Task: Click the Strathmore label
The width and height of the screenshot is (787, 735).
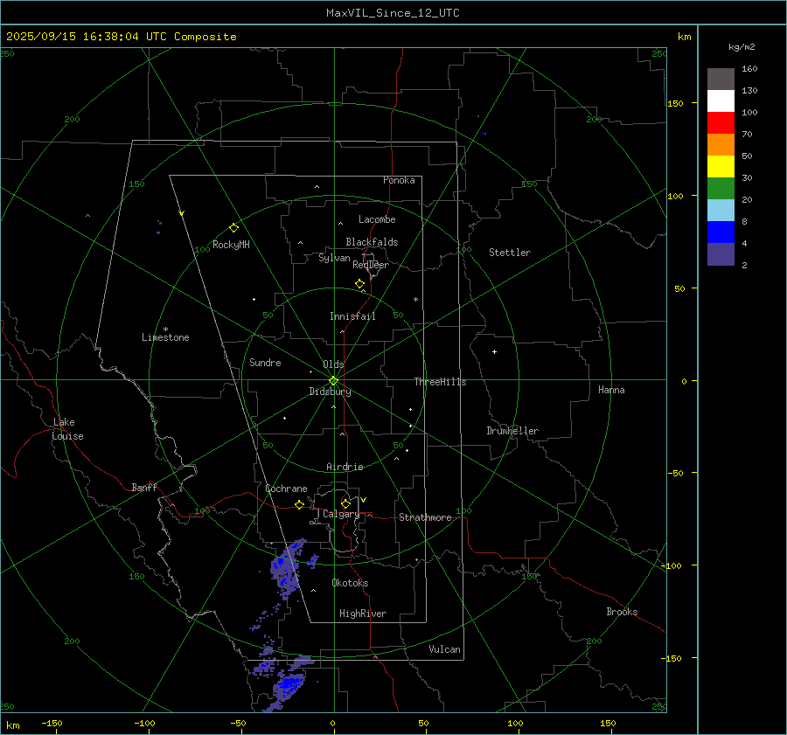Action: [x=425, y=517]
